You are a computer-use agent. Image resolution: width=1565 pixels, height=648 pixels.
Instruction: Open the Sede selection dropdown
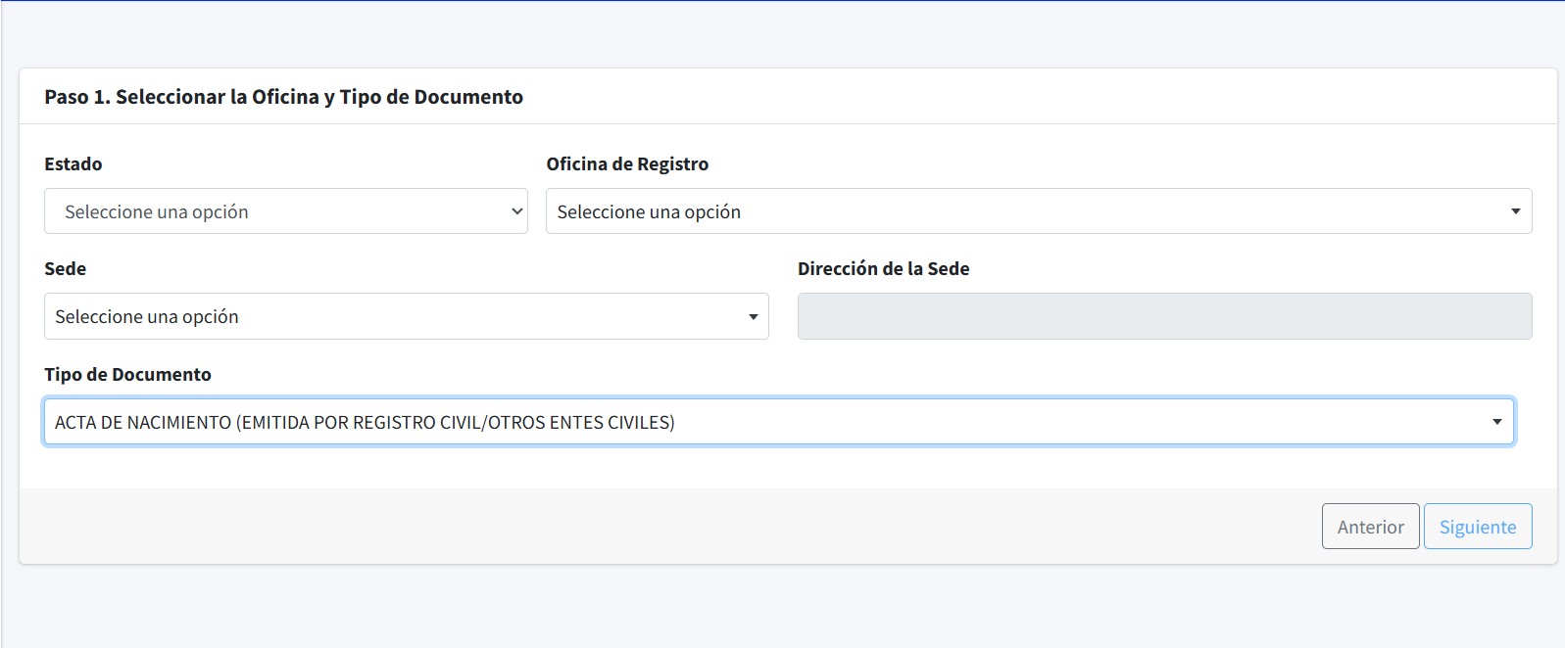click(x=406, y=317)
